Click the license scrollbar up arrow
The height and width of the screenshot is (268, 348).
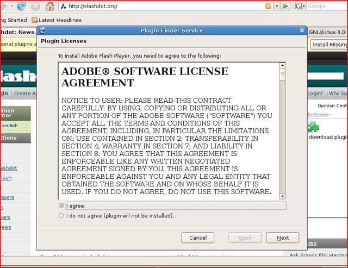click(282, 65)
